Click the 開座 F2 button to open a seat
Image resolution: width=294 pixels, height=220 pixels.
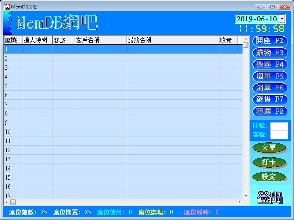270,41
